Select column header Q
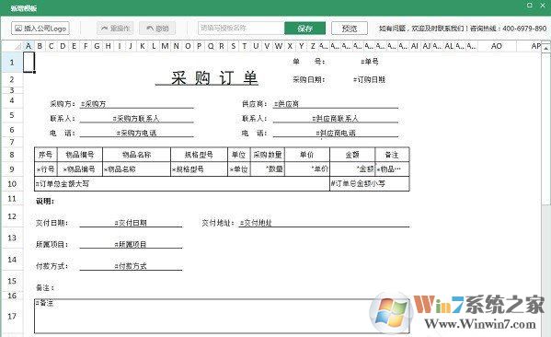This screenshot has height=337, width=551. 211,46
